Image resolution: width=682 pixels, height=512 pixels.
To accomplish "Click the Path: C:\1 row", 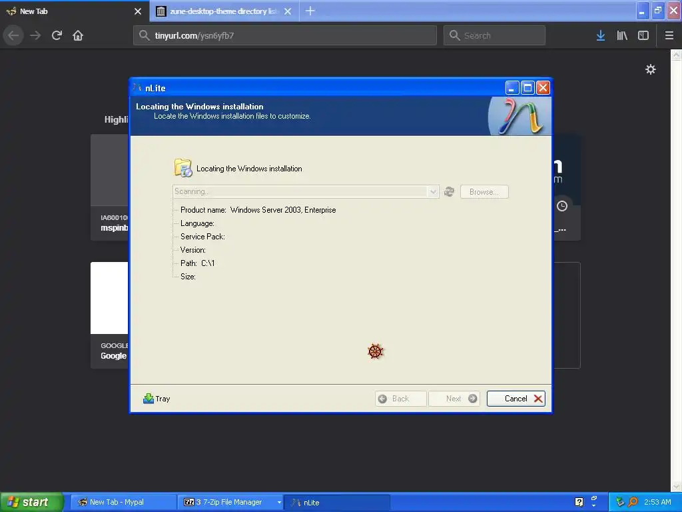I will pyautogui.click(x=197, y=263).
